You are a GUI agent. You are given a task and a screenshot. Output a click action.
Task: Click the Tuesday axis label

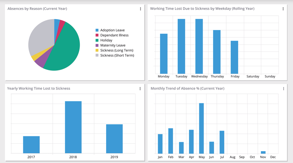point(181,76)
